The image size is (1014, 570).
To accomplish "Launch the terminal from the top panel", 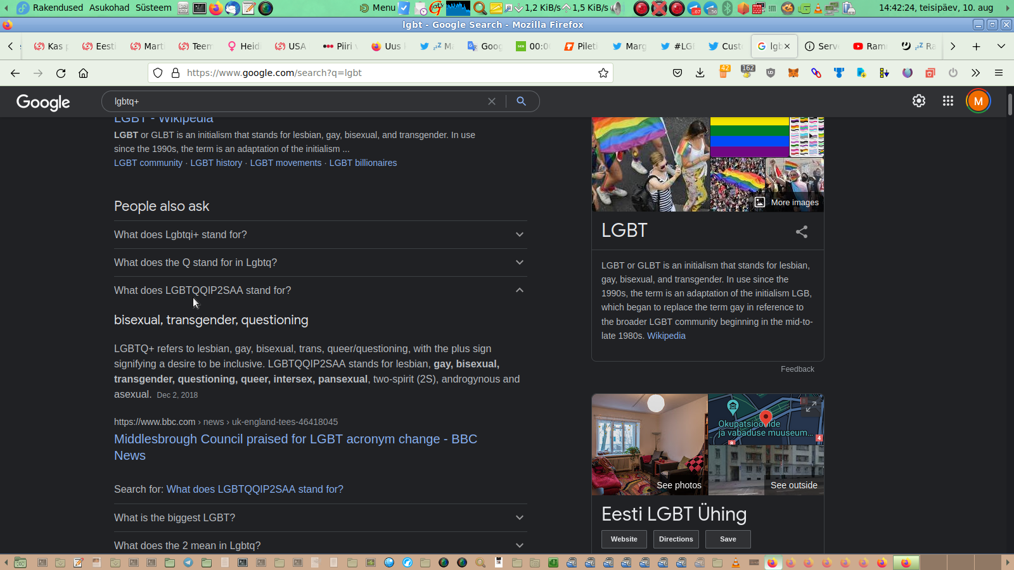I will tap(199, 8).
